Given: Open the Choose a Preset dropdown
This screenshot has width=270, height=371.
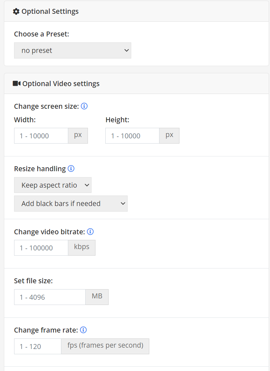Looking at the screenshot, I should pyautogui.click(x=73, y=51).
